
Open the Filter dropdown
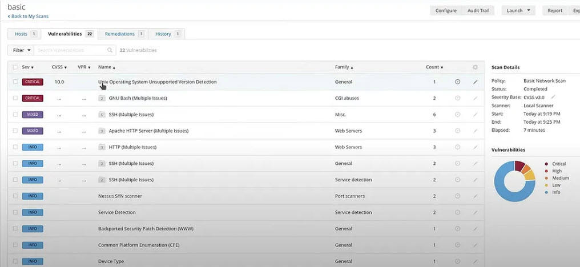click(21, 50)
